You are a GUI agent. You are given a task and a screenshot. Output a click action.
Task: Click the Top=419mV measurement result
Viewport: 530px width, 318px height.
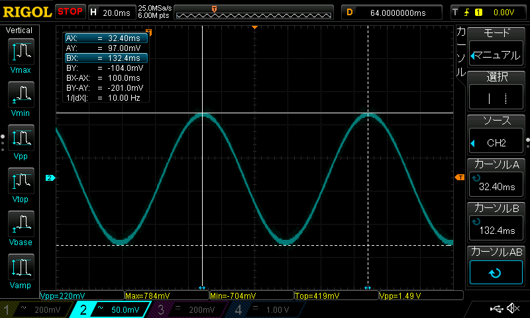point(337,295)
